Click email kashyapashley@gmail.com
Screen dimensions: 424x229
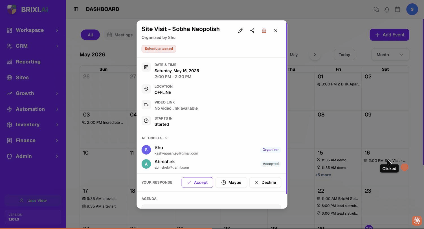176,153
